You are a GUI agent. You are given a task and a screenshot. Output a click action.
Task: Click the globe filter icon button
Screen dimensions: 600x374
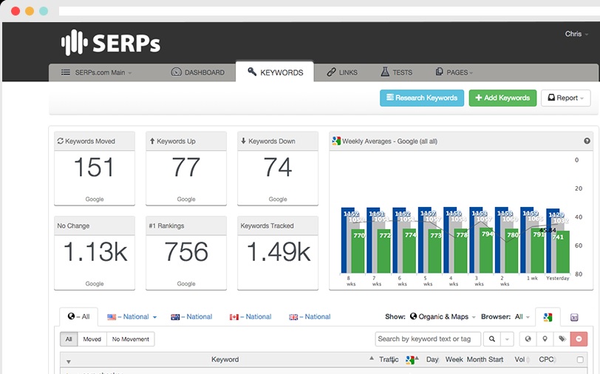pos(528,339)
